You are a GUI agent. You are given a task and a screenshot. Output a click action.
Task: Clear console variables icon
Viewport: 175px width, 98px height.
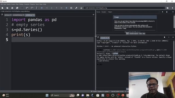[165, 37]
